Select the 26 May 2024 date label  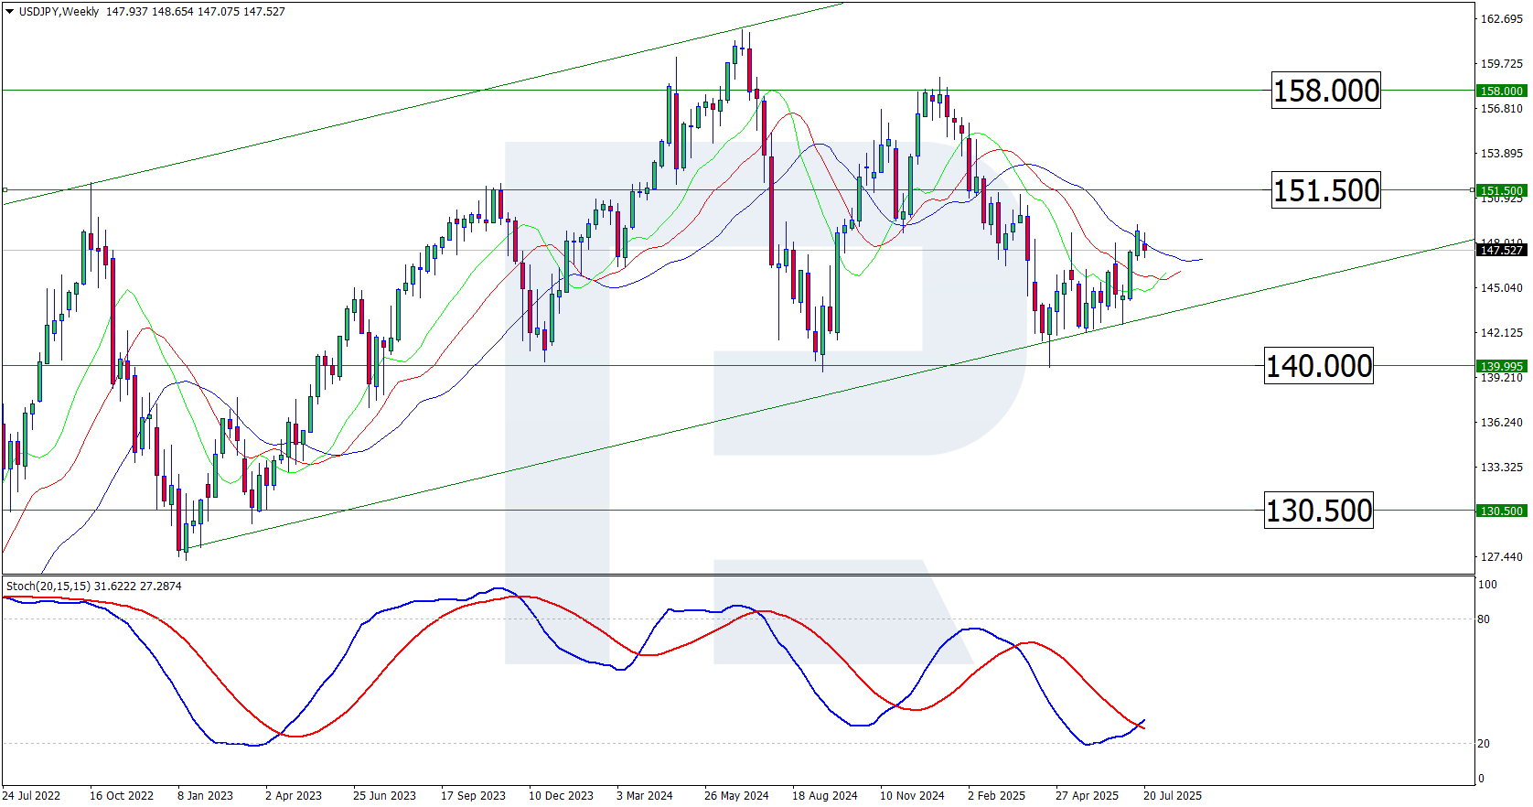tap(736, 795)
